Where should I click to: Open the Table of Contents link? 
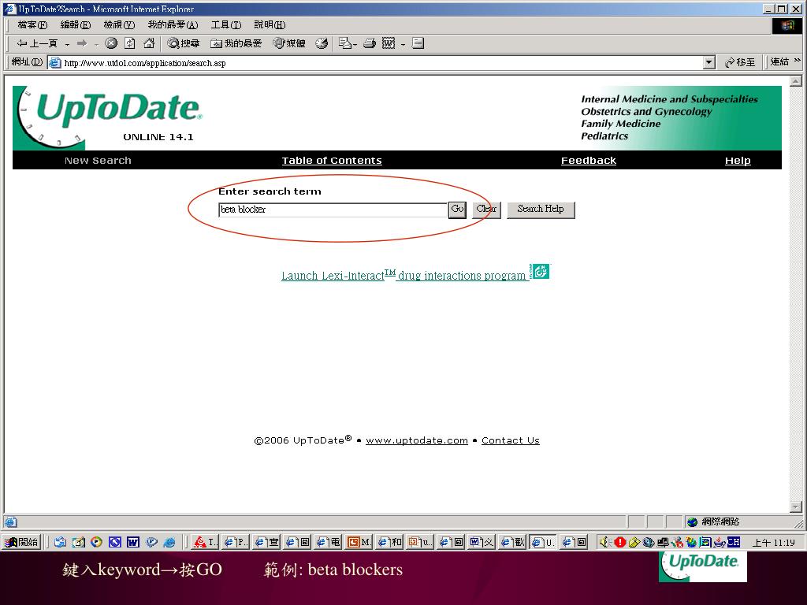(x=332, y=161)
